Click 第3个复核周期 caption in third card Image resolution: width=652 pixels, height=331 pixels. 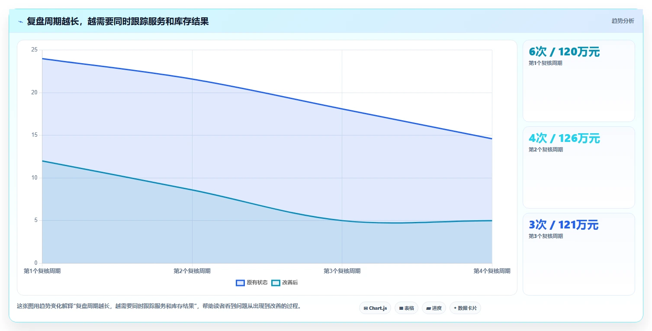tap(546, 236)
